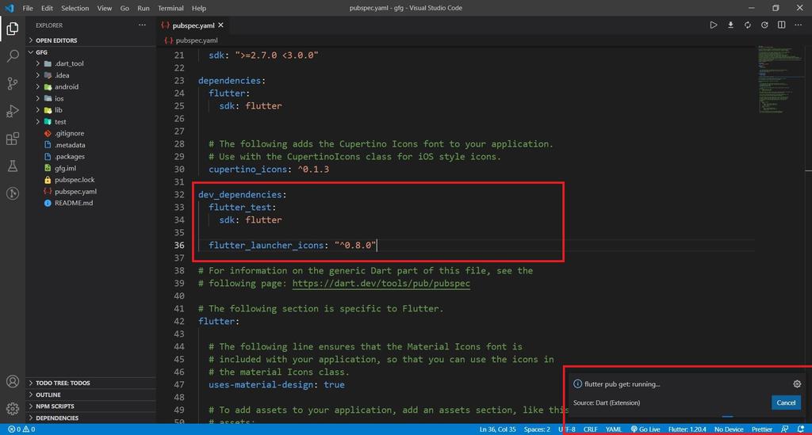Image resolution: width=812 pixels, height=435 pixels.
Task: Open the Search view icon
Action: click(x=13, y=55)
